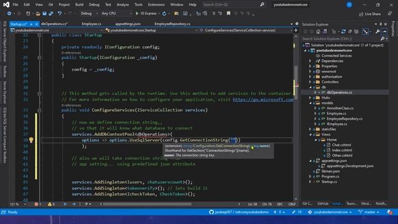Click Solution Explorer's switch views icon
The width and height of the screenshot is (398, 224).
pyautogui.click(x=325, y=32)
